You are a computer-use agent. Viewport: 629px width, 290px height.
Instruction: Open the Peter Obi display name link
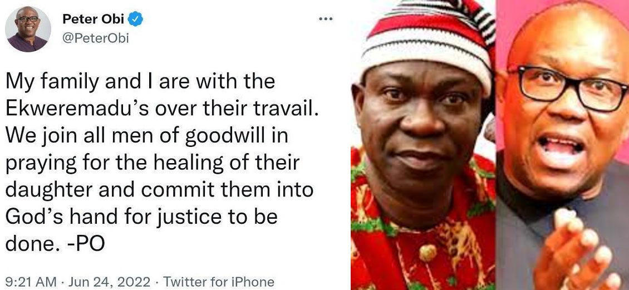[x=93, y=19]
